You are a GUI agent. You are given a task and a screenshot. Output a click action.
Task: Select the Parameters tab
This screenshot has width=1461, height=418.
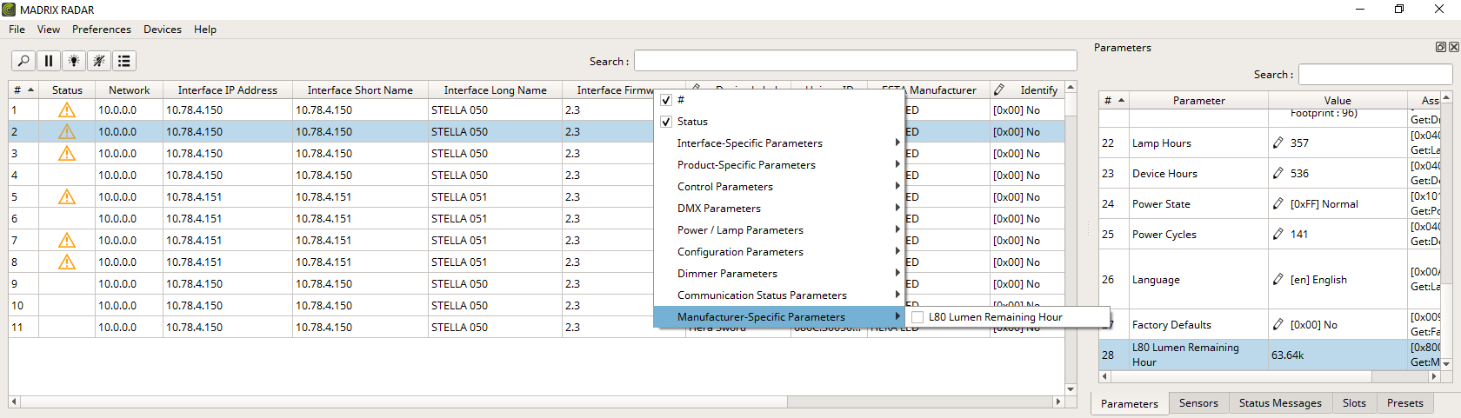[x=1130, y=403]
